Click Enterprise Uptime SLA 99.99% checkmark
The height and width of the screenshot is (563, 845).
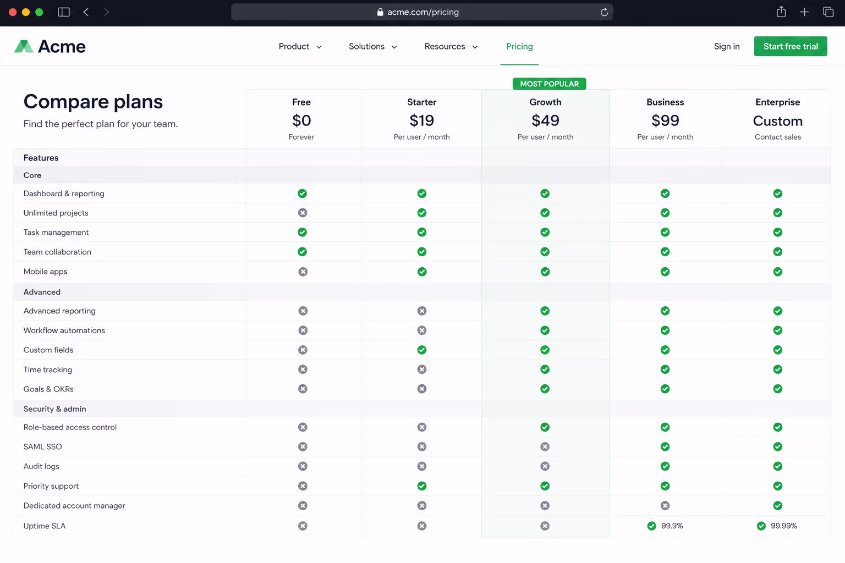761,526
